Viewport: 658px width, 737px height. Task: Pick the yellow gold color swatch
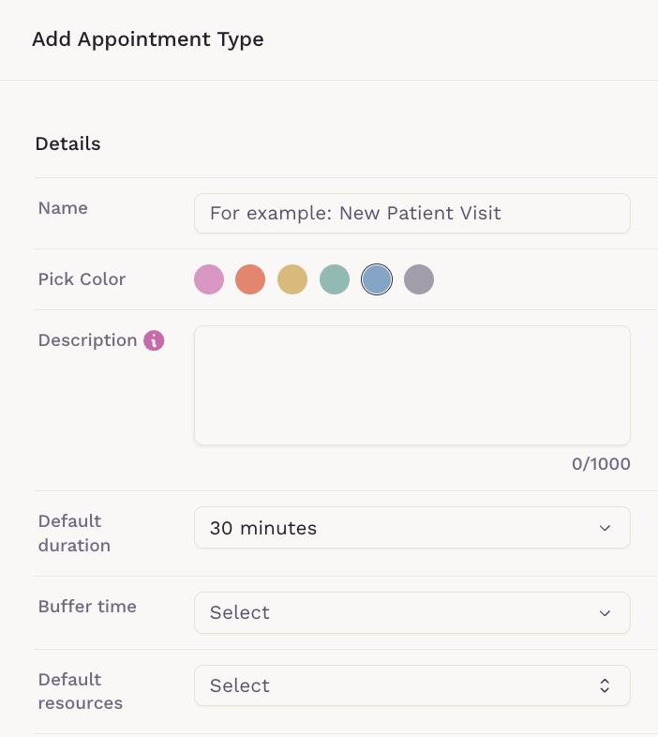tap(292, 279)
